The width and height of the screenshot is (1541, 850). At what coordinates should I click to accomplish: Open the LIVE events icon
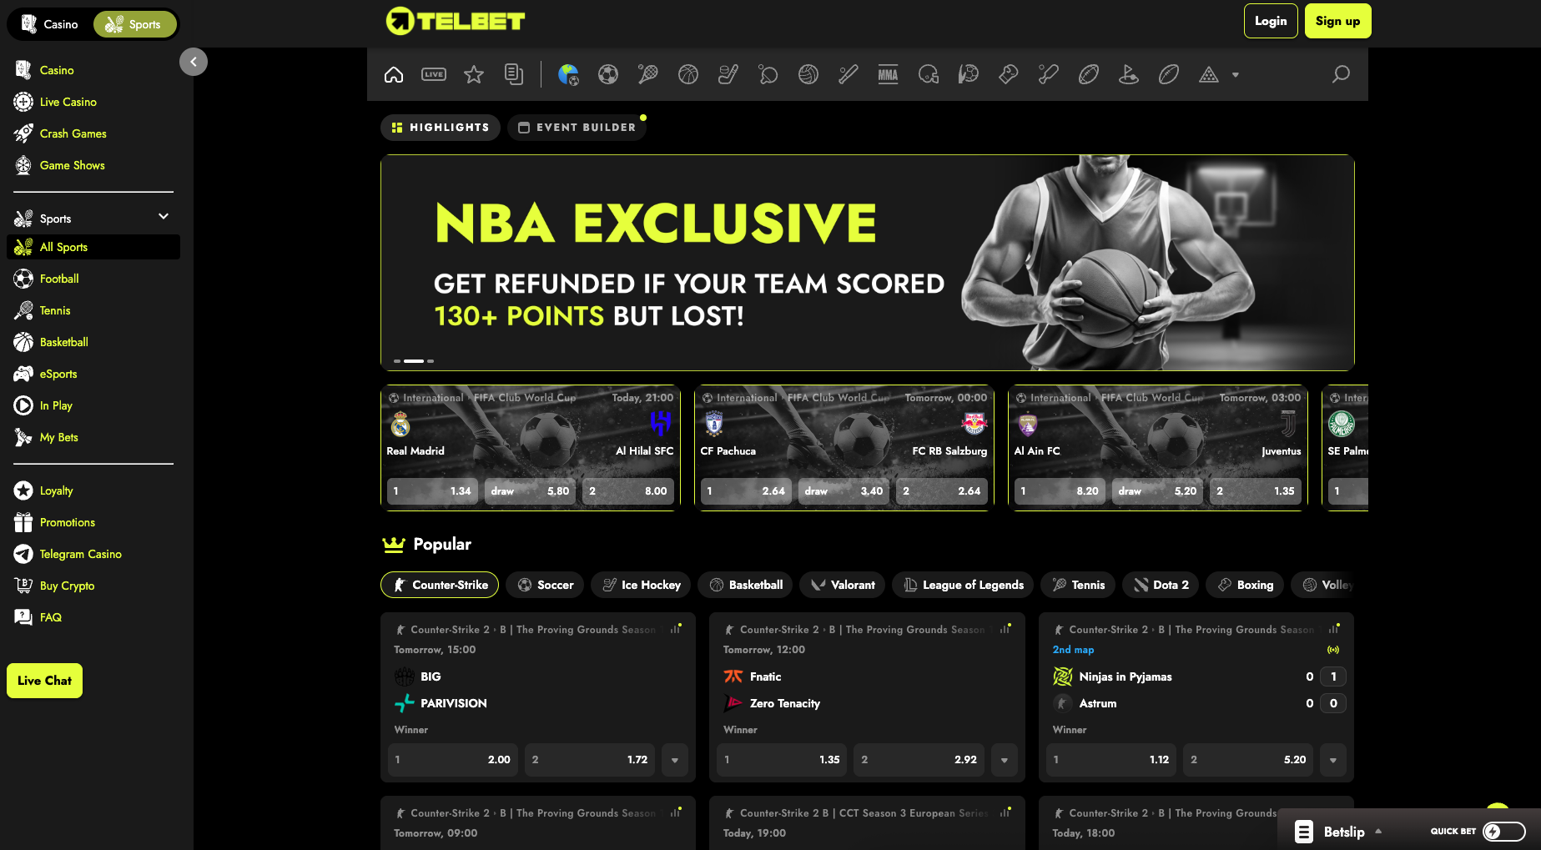click(434, 75)
